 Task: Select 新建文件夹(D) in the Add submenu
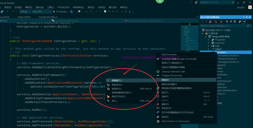tap(130, 96)
